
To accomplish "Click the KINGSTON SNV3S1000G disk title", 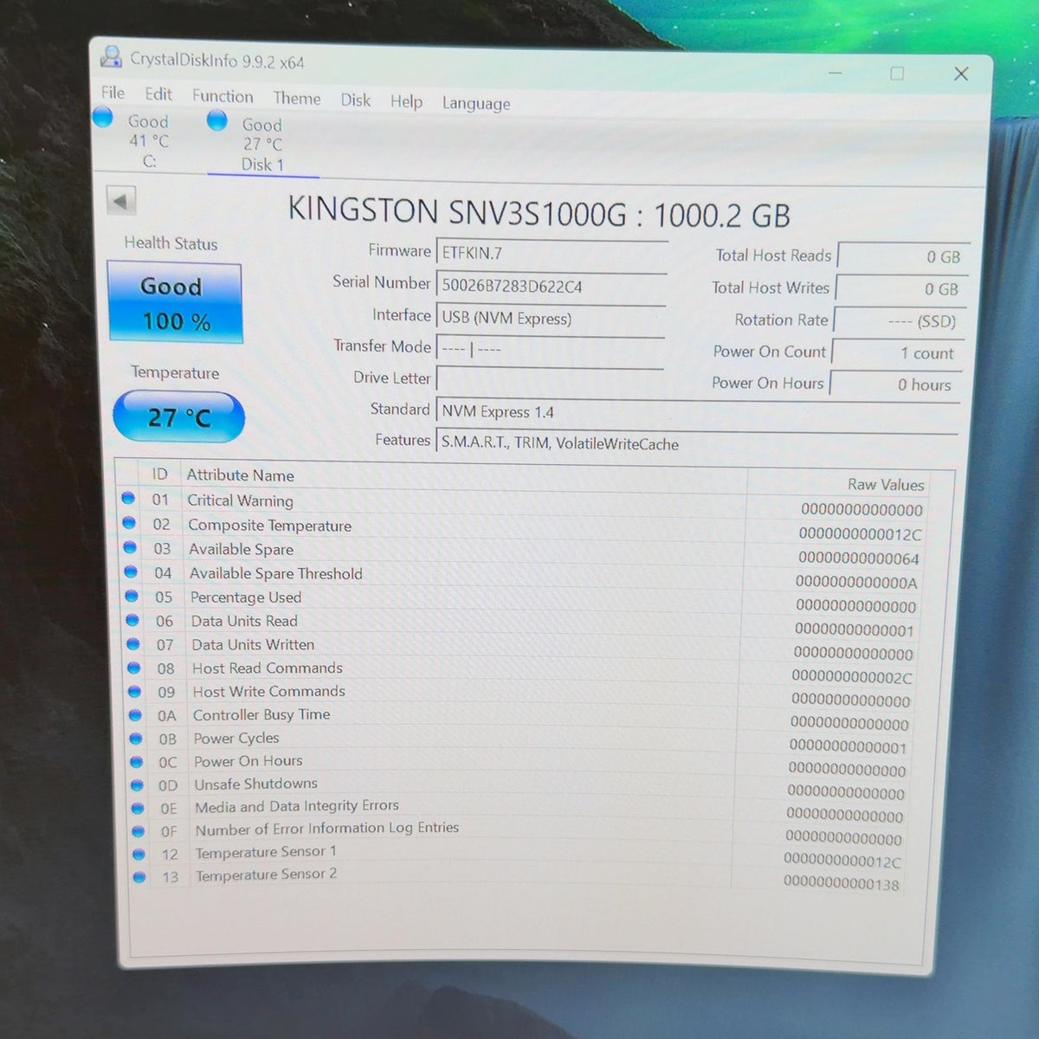I will [x=538, y=213].
